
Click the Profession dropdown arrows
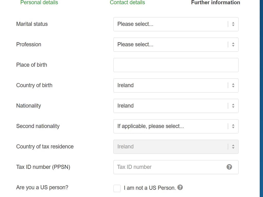click(233, 45)
